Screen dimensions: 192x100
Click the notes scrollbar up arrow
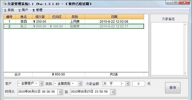point(185,25)
